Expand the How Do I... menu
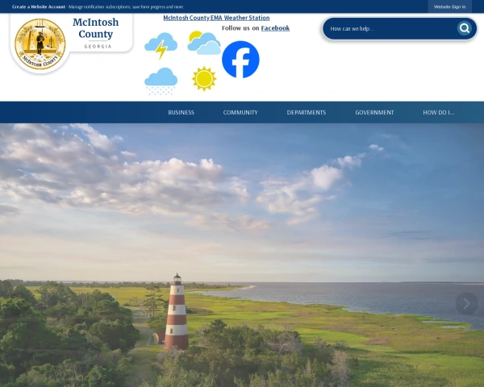The width and height of the screenshot is (484, 387). point(439,112)
